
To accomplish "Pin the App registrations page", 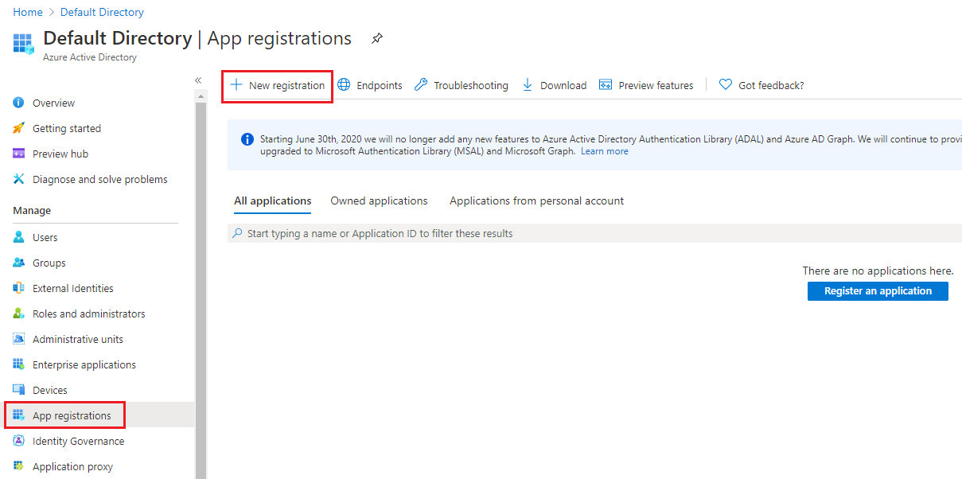I will (x=376, y=38).
